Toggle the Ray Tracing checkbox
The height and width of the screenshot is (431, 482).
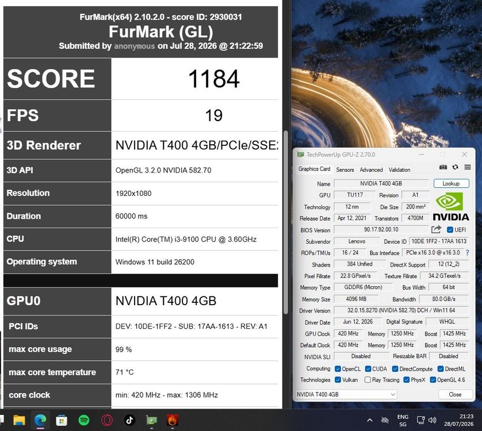[368, 380]
